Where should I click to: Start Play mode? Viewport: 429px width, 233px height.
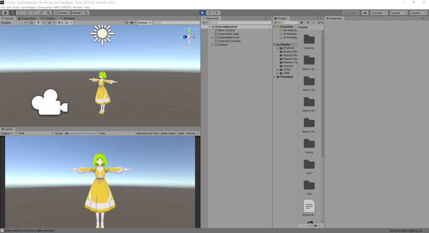(202, 12)
